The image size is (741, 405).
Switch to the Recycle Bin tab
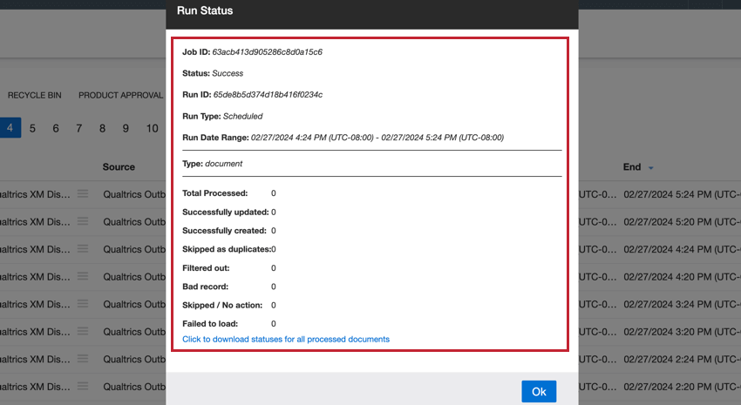pos(35,95)
